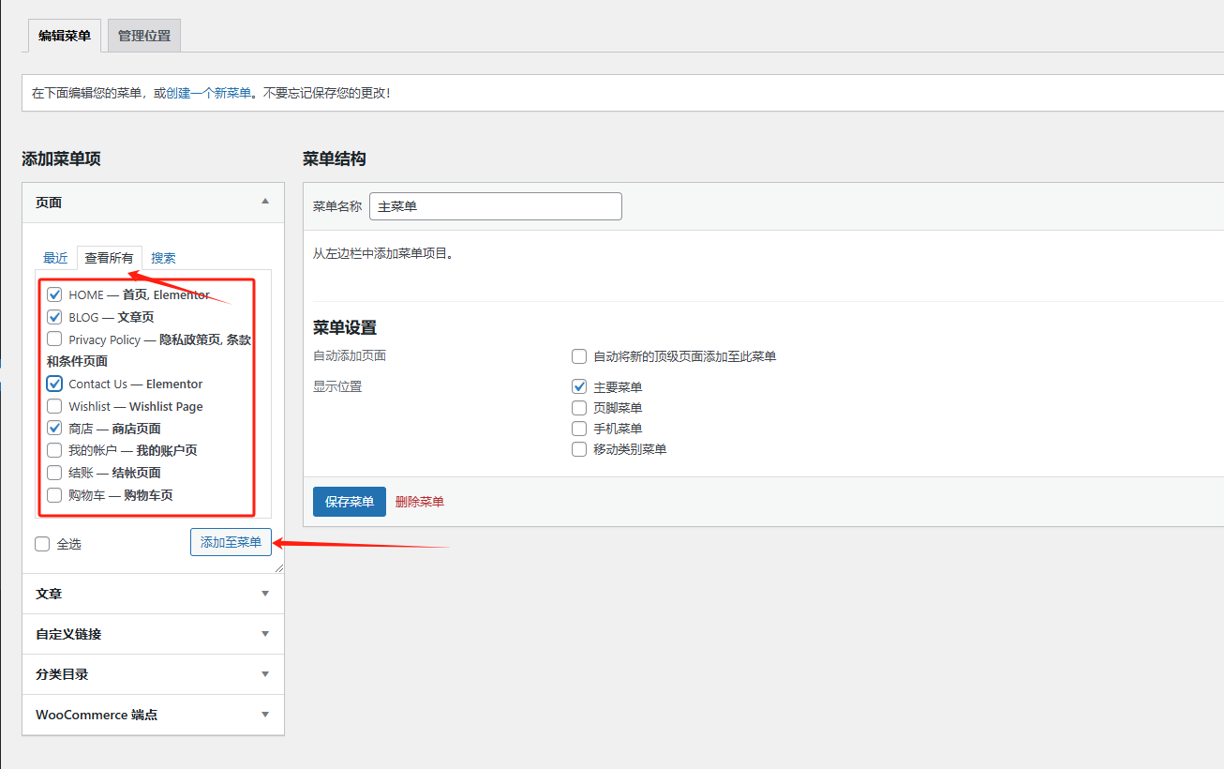Image resolution: width=1224 pixels, height=769 pixels.
Task: Enable the 全选 checkbox
Action: pos(41,543)
